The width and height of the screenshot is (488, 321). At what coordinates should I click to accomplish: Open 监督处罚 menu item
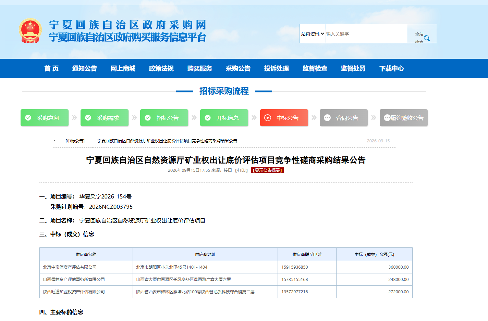pyautogui.click(x=353, y=68)
